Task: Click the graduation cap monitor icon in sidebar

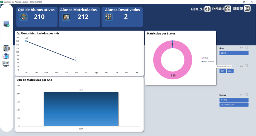Action: (x=6, y=56)
